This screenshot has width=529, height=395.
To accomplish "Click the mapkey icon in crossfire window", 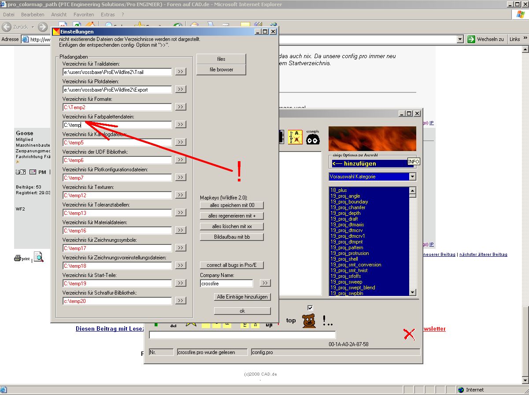I will click(295, 137).
